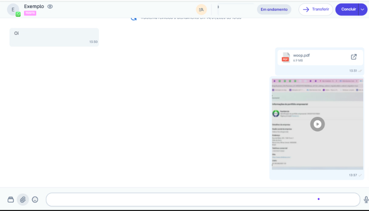
Task: Click the red PDF file icon
Action: coord(285,57)
